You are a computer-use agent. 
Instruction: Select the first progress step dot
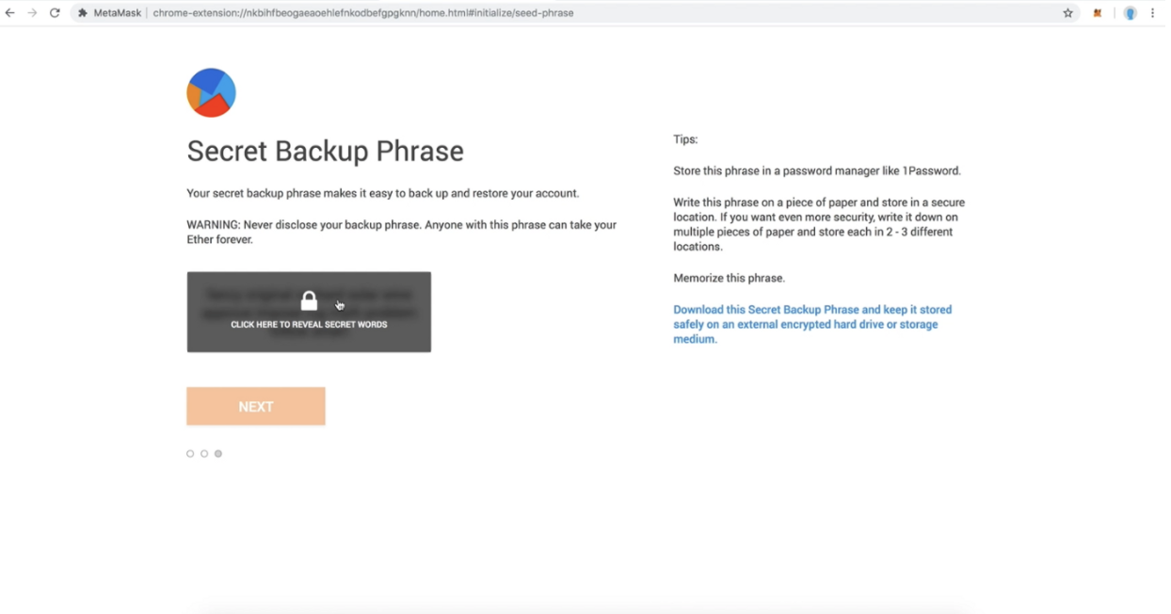point(190,454)
